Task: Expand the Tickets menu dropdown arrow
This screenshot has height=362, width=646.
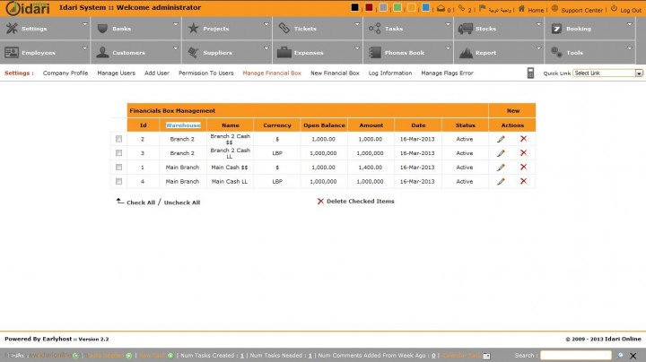Action: point(357,24)
